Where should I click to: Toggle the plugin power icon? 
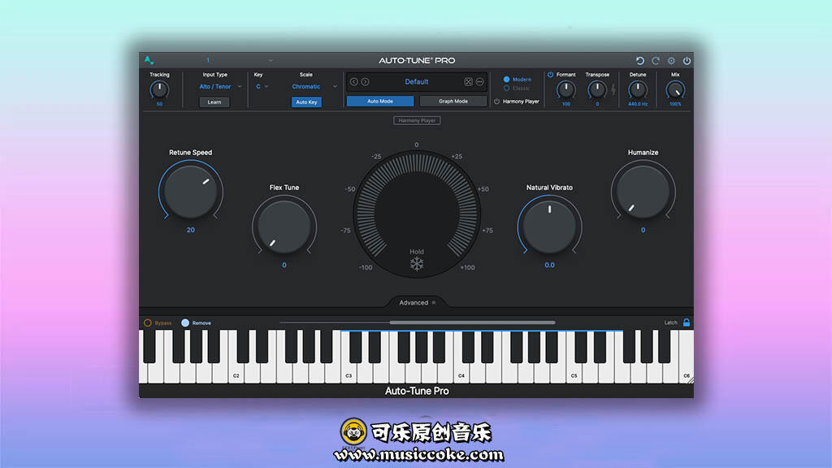pos(687,60)
